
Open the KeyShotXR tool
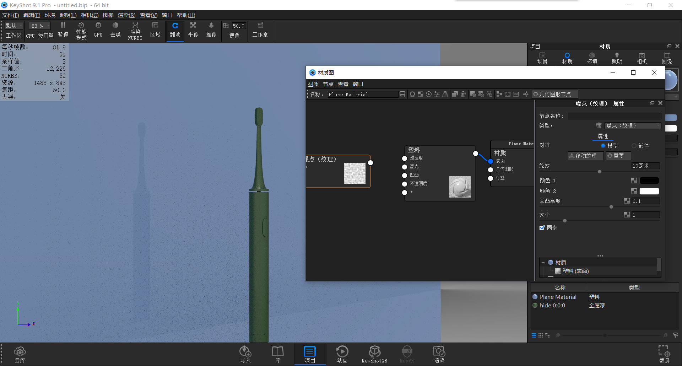coord(374,354)
